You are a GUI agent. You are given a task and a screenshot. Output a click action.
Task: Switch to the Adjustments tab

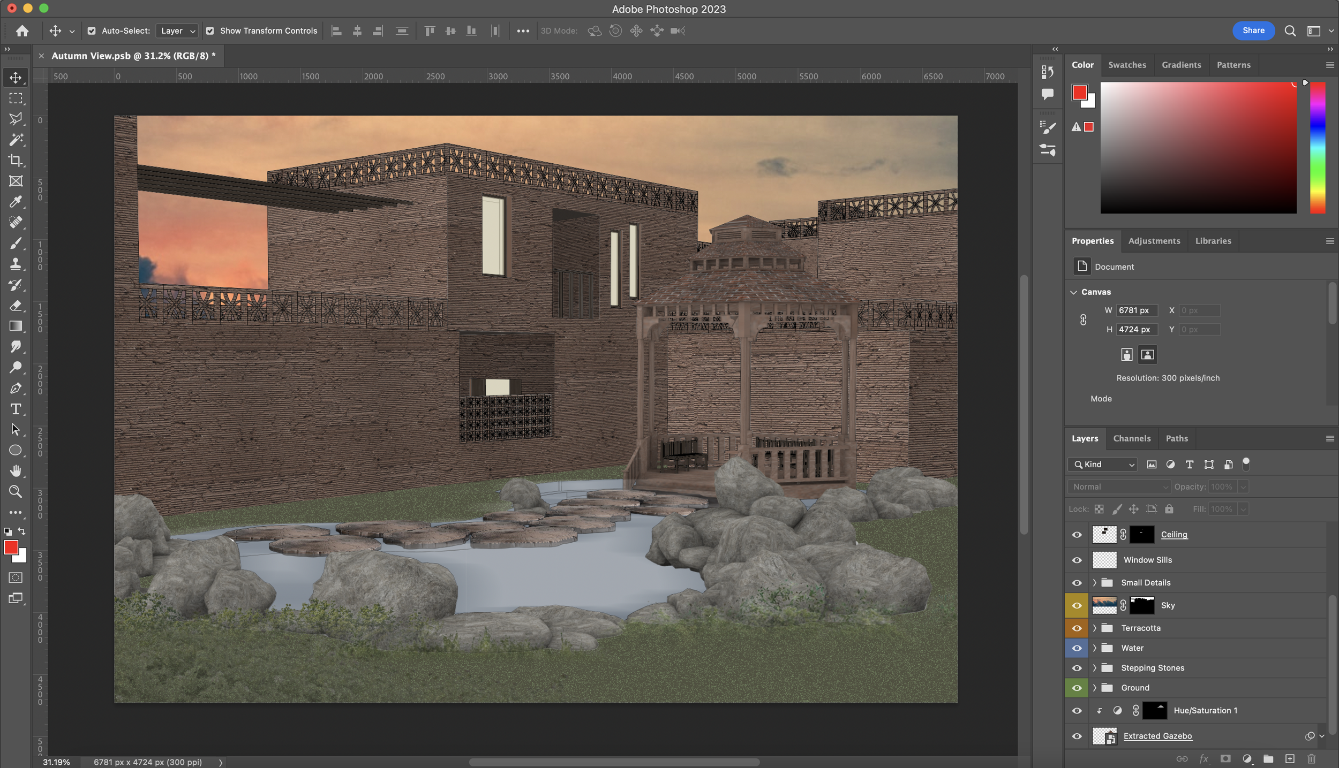point(1154,241)
